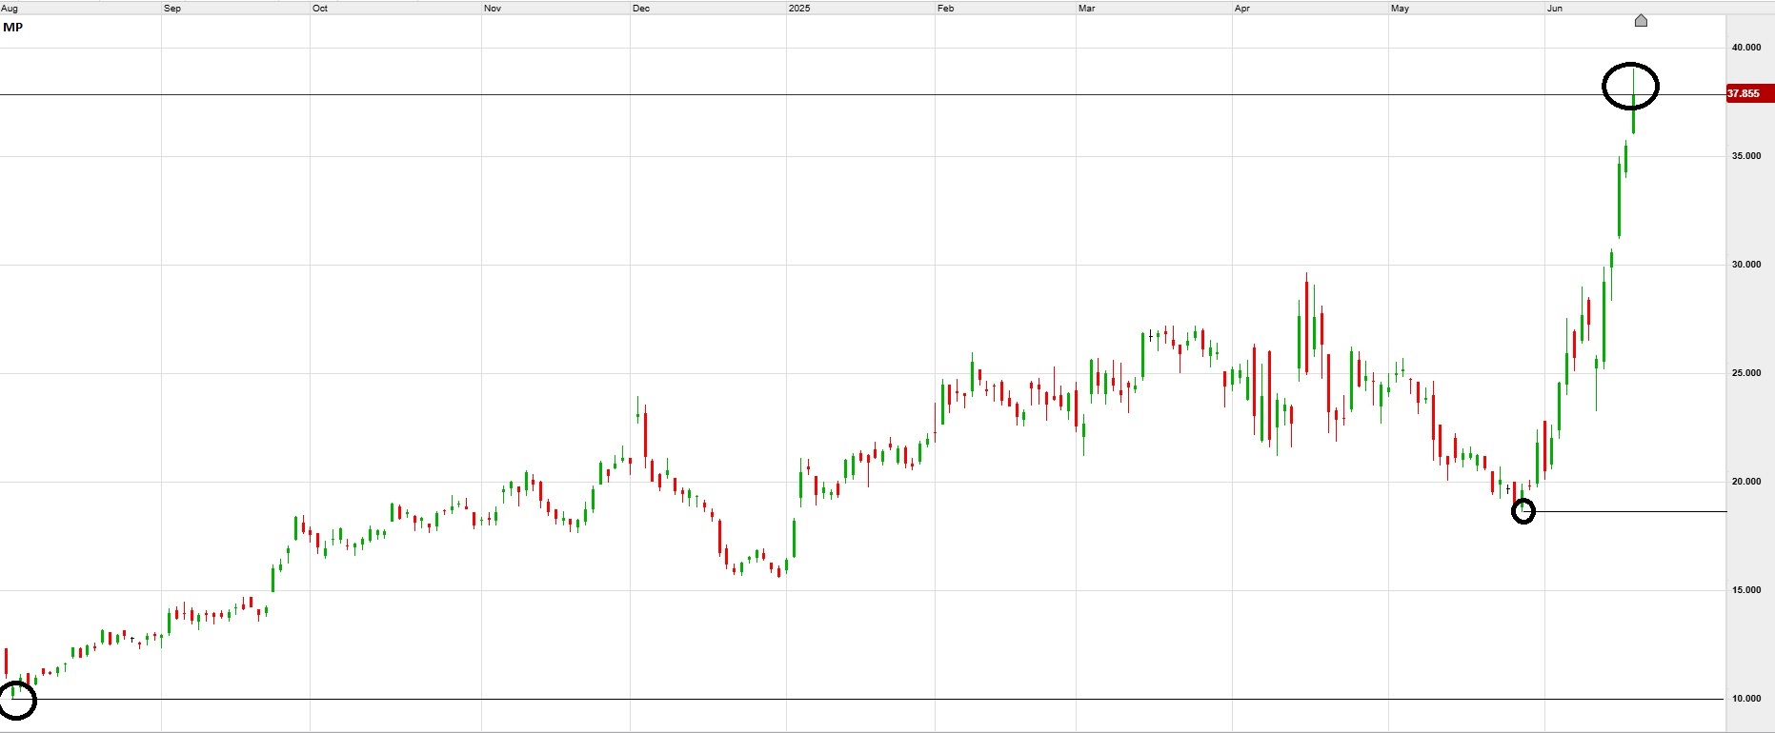Click the 30.000 price axis label
This screenshot has width=1775, height=733.
(1746, 265)
